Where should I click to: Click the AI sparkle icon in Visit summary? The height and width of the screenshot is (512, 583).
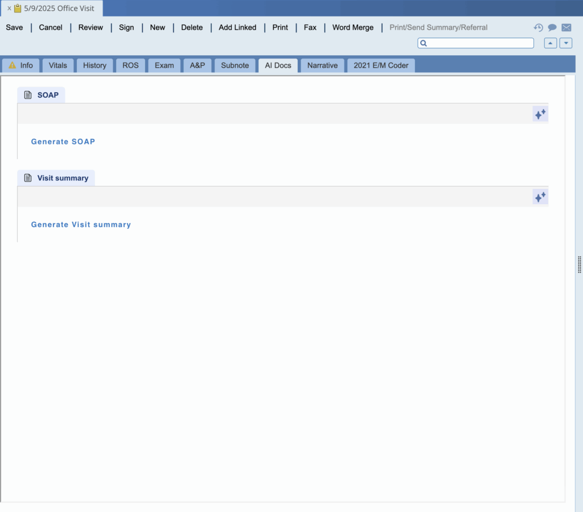(540, 197)
